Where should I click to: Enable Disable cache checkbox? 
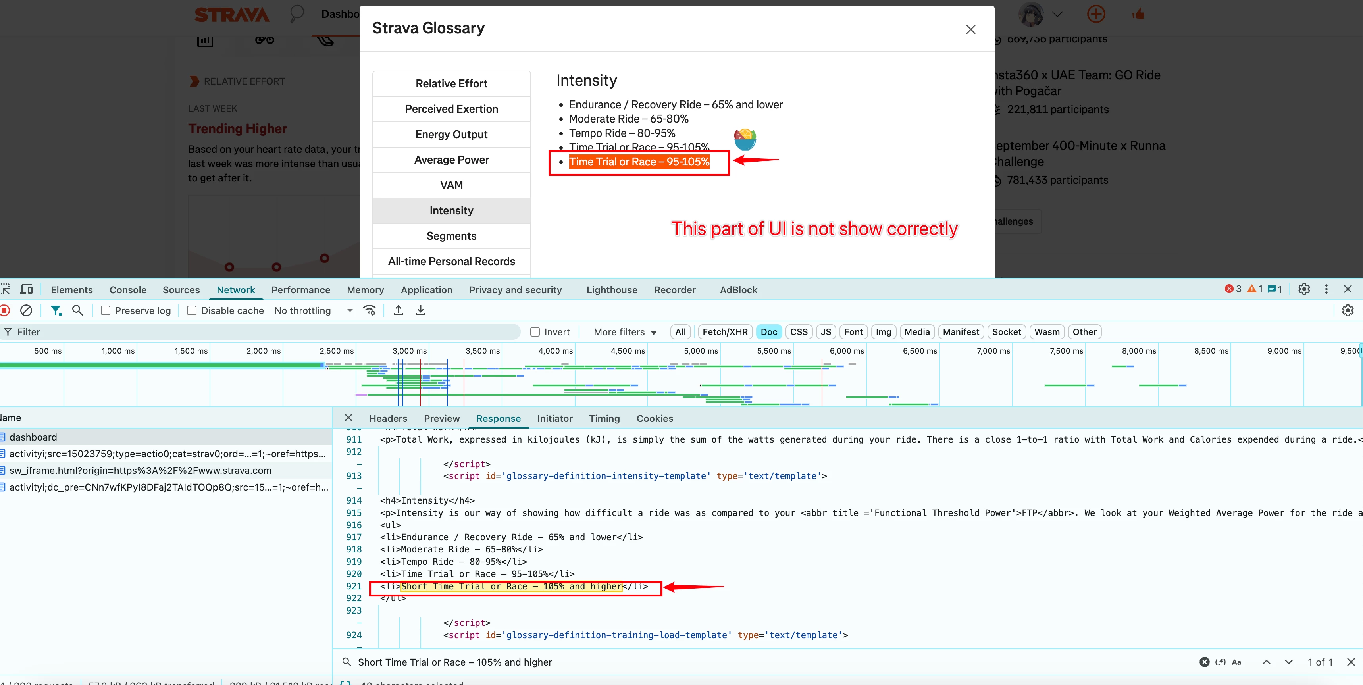[192, 310]
